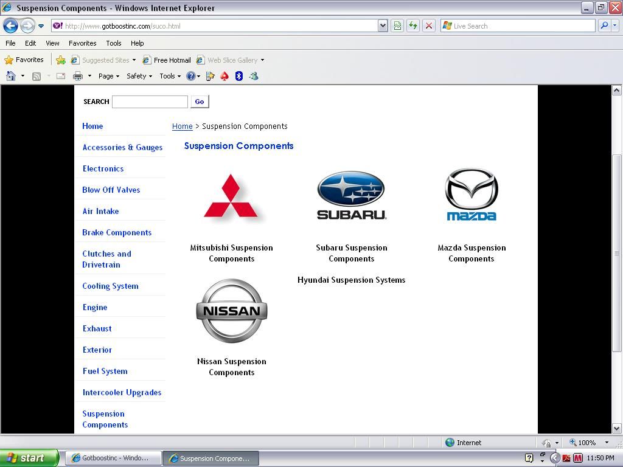Open the Home sidebar link
This screenshot has height=467, width=623.
pyautogui.click(x=92, y=126)
